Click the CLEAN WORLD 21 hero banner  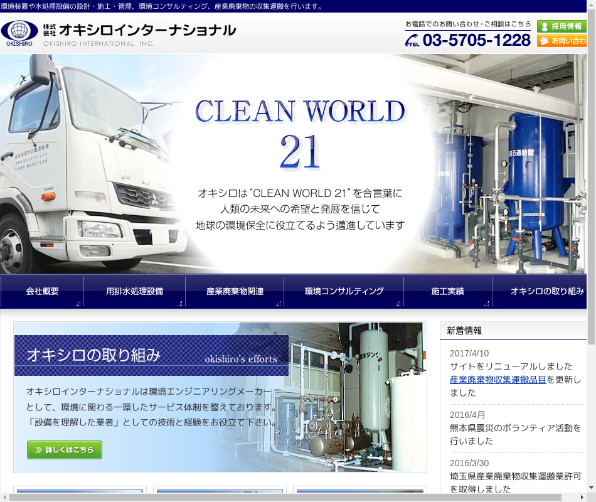[x=293, y=164]
